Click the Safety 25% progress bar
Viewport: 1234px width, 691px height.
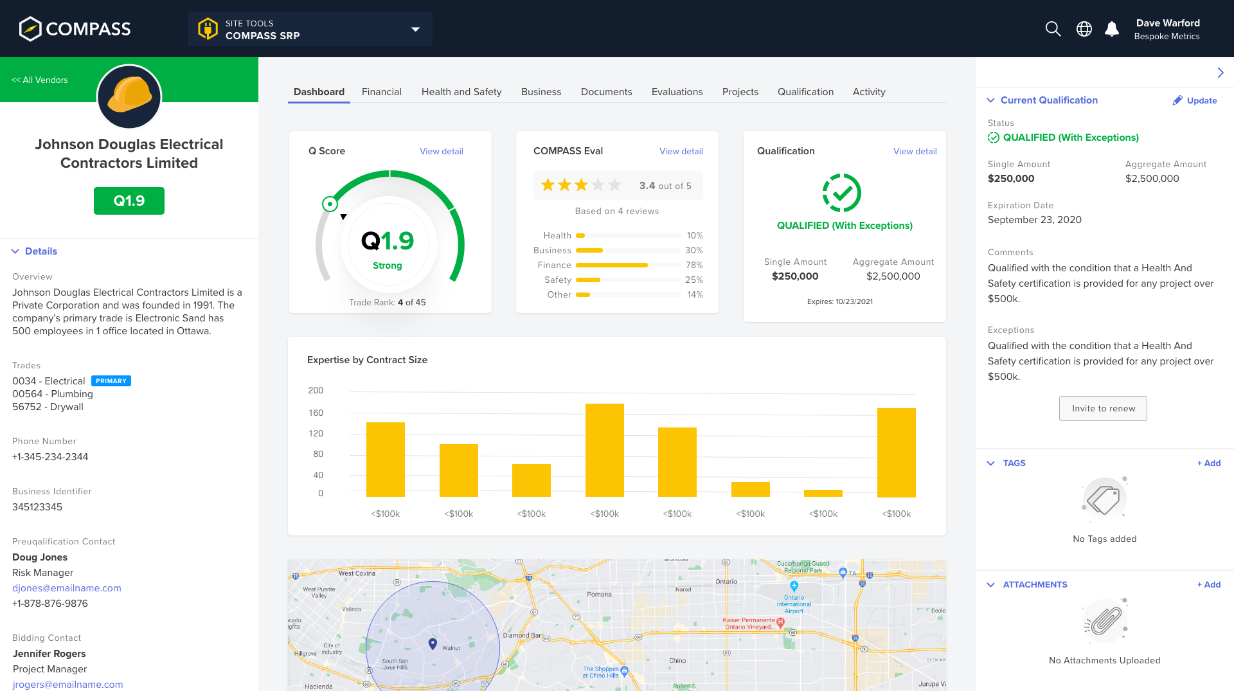(628, 280)
